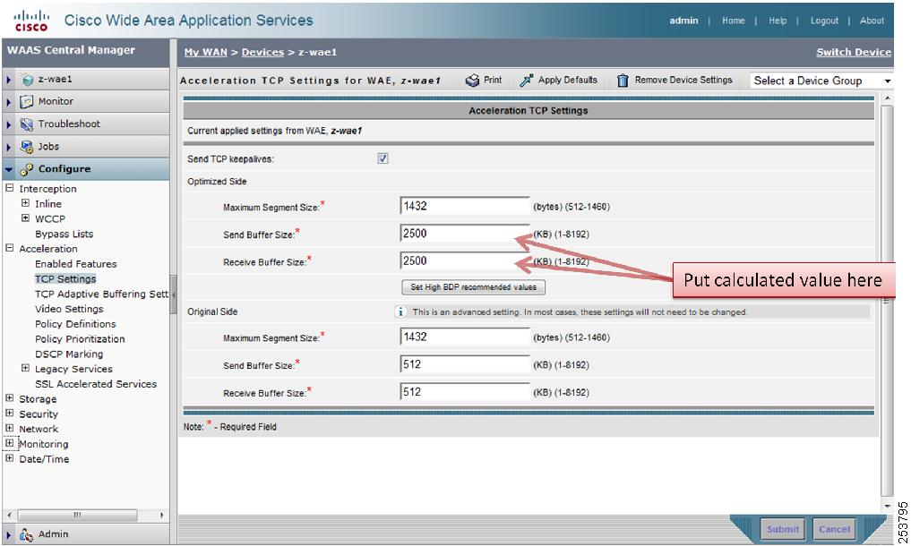Cancel the TCP settings changes
The image size is (911, 546).
point(834,529)
